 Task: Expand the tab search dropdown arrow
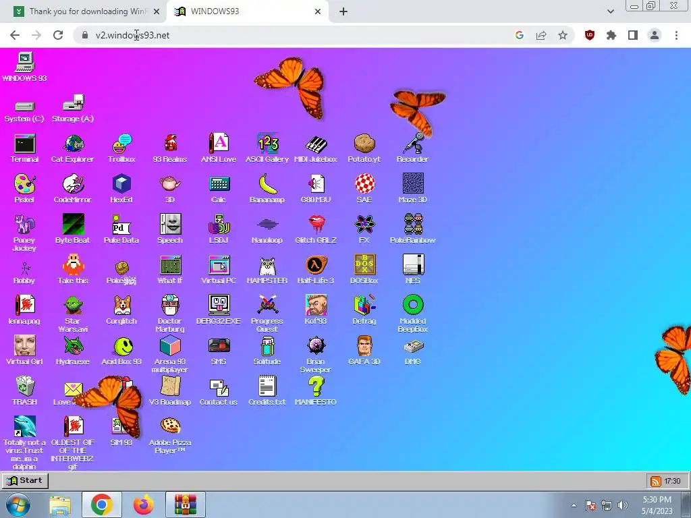click(x=610, y=11)
